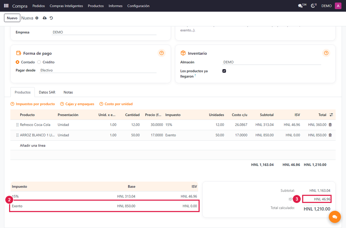Open the 15% Impuesto cell of Coca-Cola row
Viewport: 346px width, 228px height.
(x=184, y=125)
